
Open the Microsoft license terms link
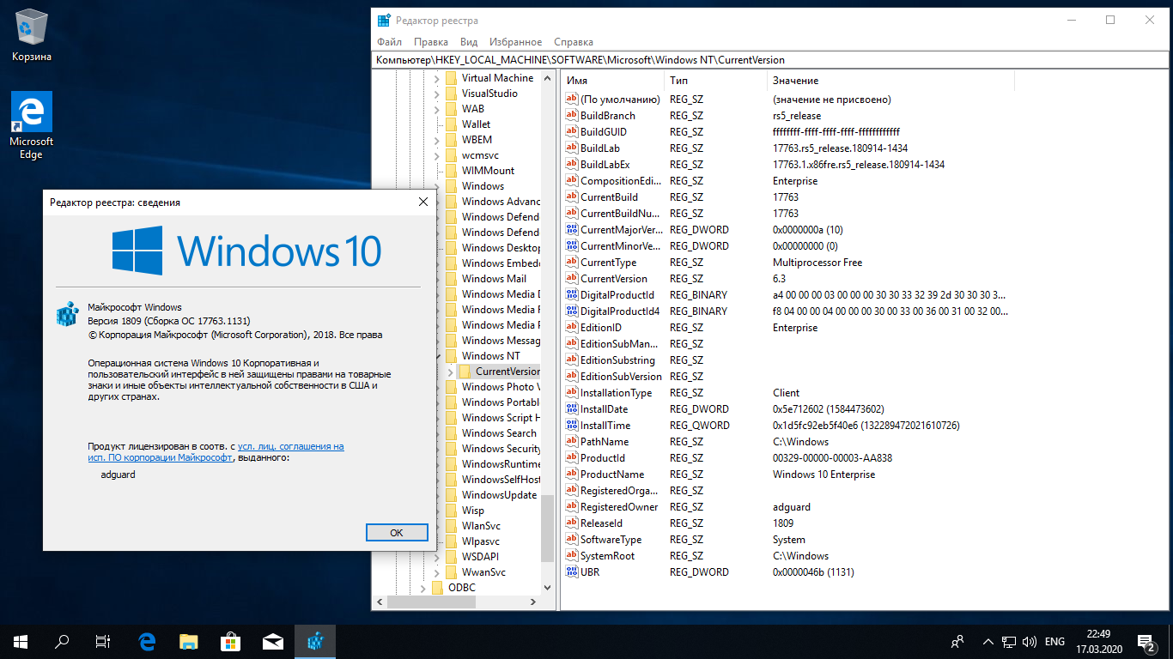(216, 452)
